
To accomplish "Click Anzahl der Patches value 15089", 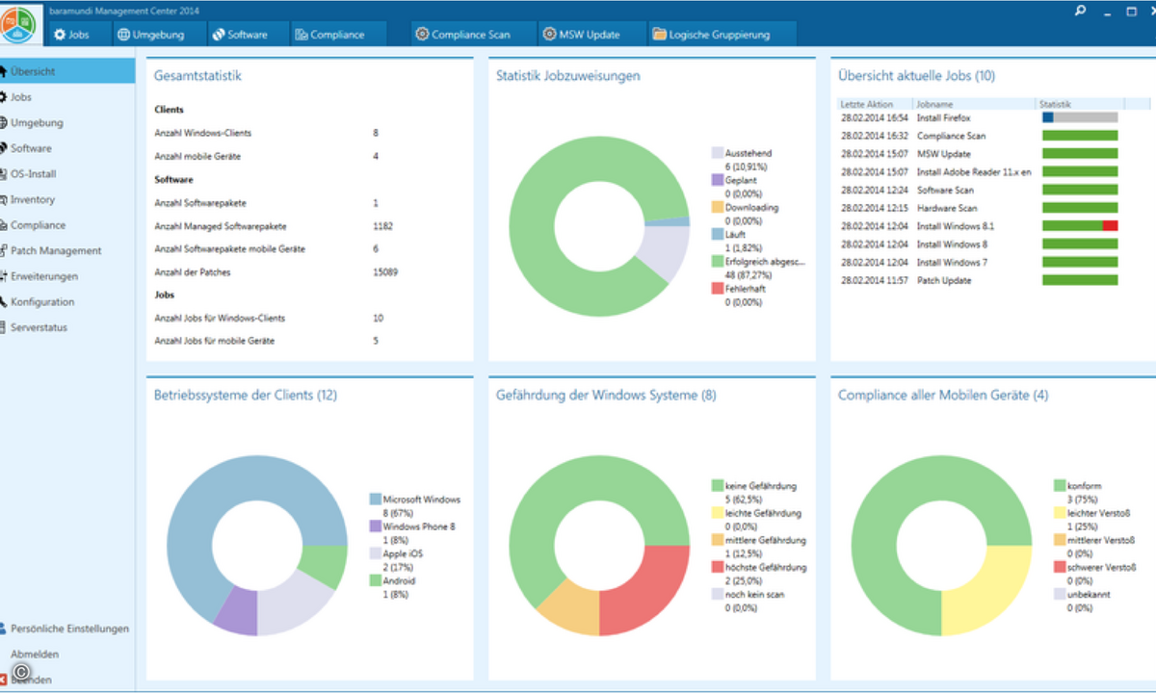I will (x=386, y=272).
